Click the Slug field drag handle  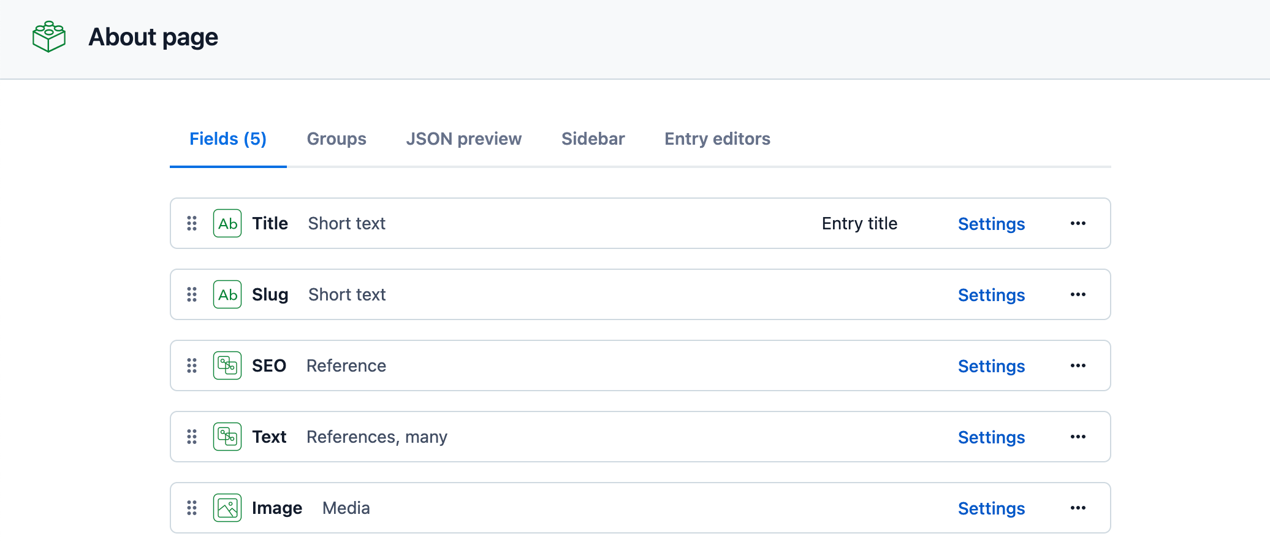coord(192,294)
